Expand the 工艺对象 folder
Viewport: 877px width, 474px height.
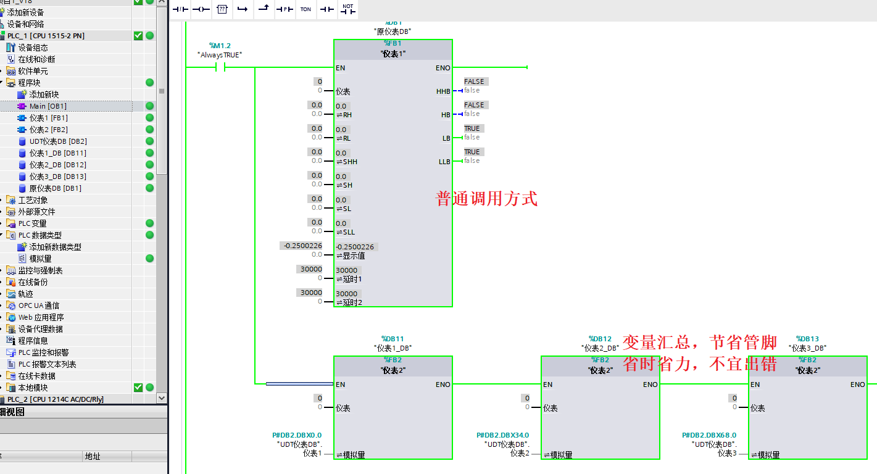tap(2, 200)
